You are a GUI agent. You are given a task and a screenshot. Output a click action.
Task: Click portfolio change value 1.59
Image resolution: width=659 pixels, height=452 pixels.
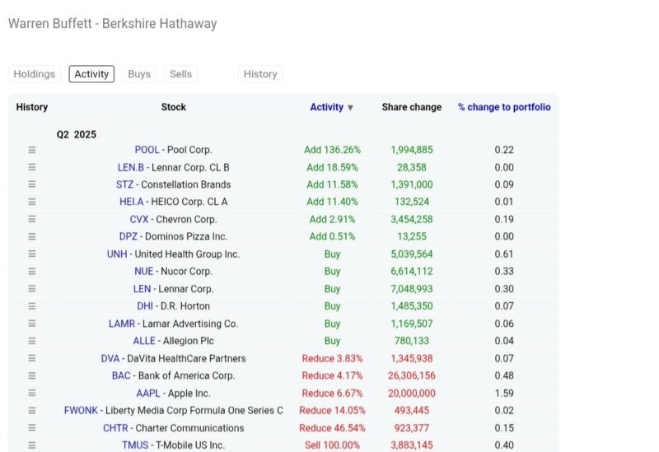(x=504, y=394)
